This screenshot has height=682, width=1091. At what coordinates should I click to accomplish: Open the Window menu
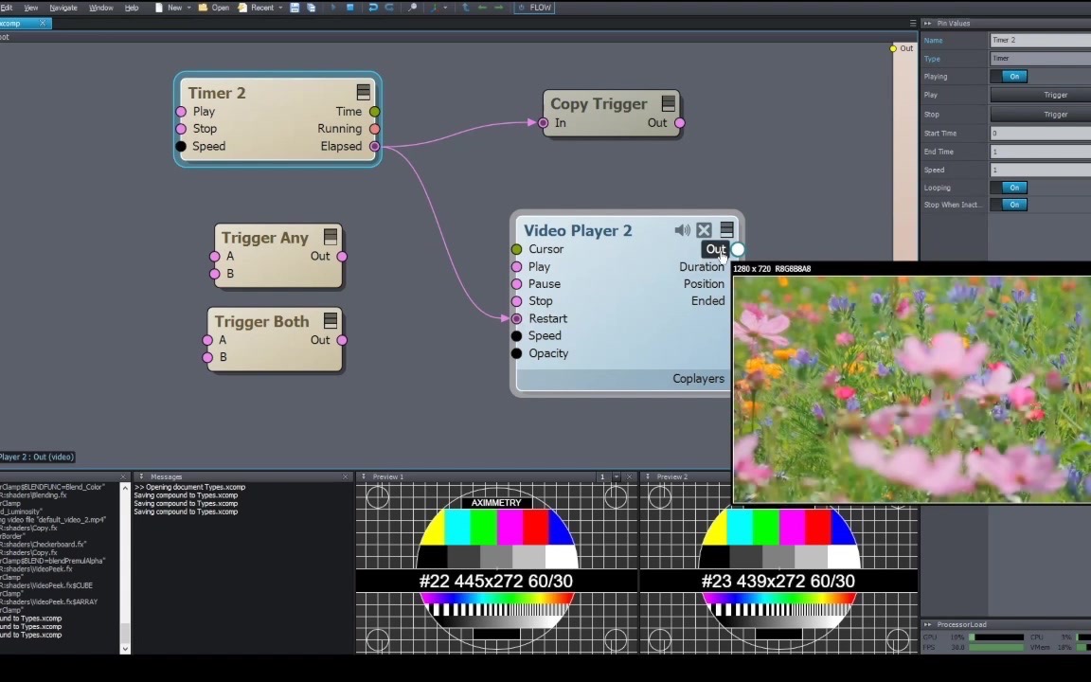point(100,8)
